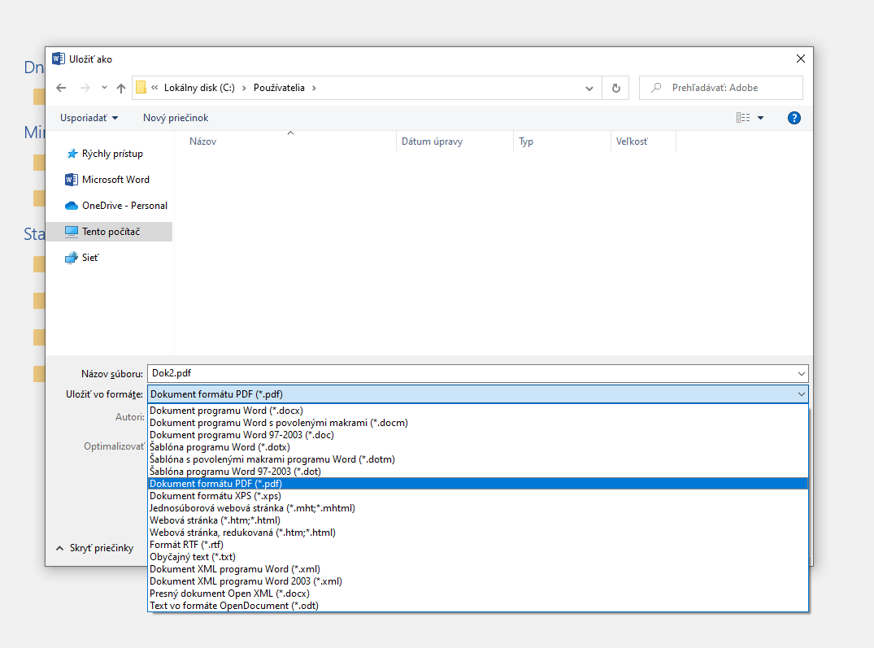The height and width of the screenshot is (648, 874).
Task: Open the Usporiadať menu
Action: [x=89, y=118]
